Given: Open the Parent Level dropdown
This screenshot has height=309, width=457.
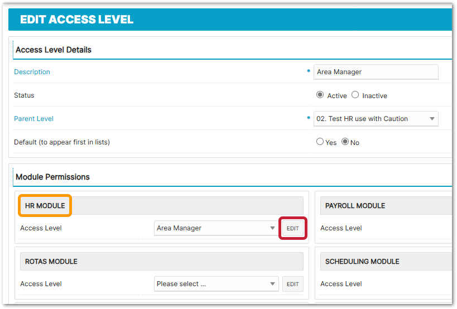Looking at the screenshot, I should (x=376, y=119).
